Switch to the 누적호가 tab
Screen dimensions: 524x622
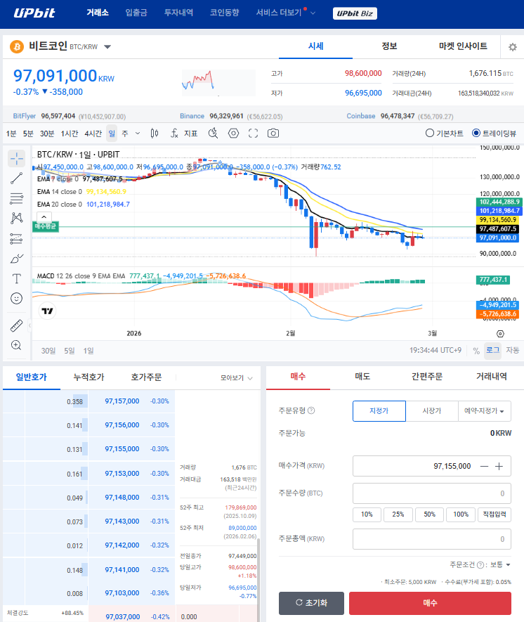(89, 377)
